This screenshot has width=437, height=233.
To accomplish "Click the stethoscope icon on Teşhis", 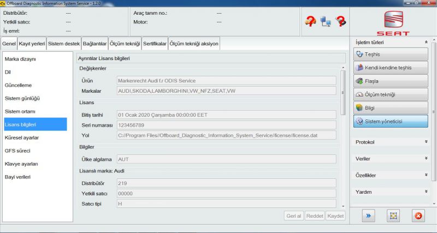I will (x=359, y=54).
